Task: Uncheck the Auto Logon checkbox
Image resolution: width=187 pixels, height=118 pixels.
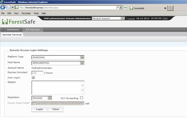Action: (x=33, y=78)
